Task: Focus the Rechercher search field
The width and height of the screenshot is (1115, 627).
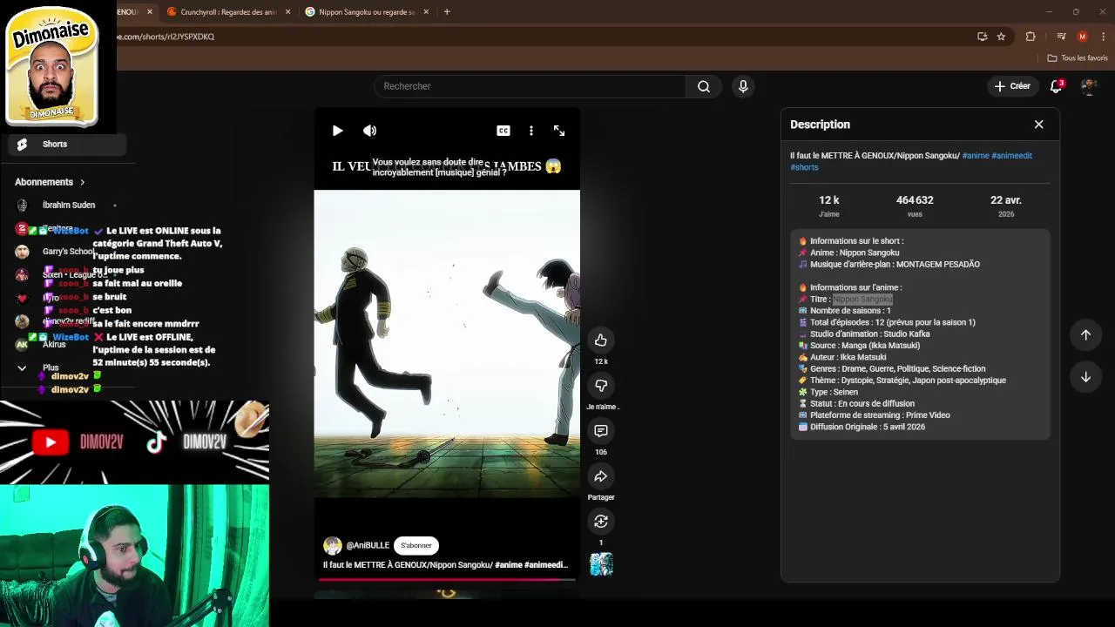Action: 530,86
